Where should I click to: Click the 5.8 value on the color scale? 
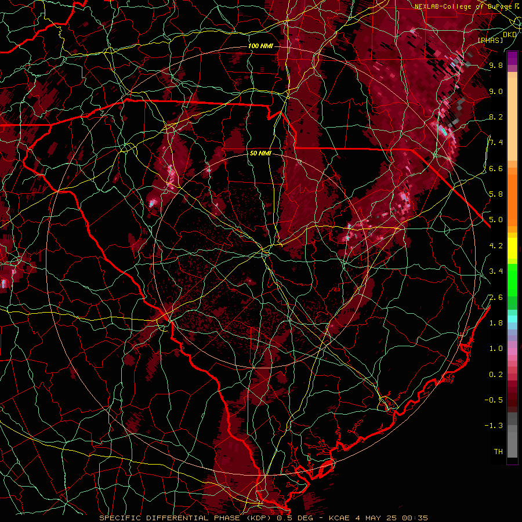(x=496, y=194)
